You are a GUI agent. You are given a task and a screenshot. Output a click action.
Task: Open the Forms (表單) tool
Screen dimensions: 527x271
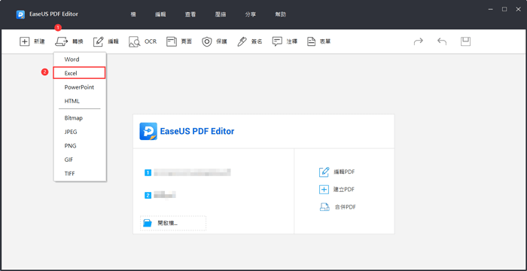pos(318,41)
